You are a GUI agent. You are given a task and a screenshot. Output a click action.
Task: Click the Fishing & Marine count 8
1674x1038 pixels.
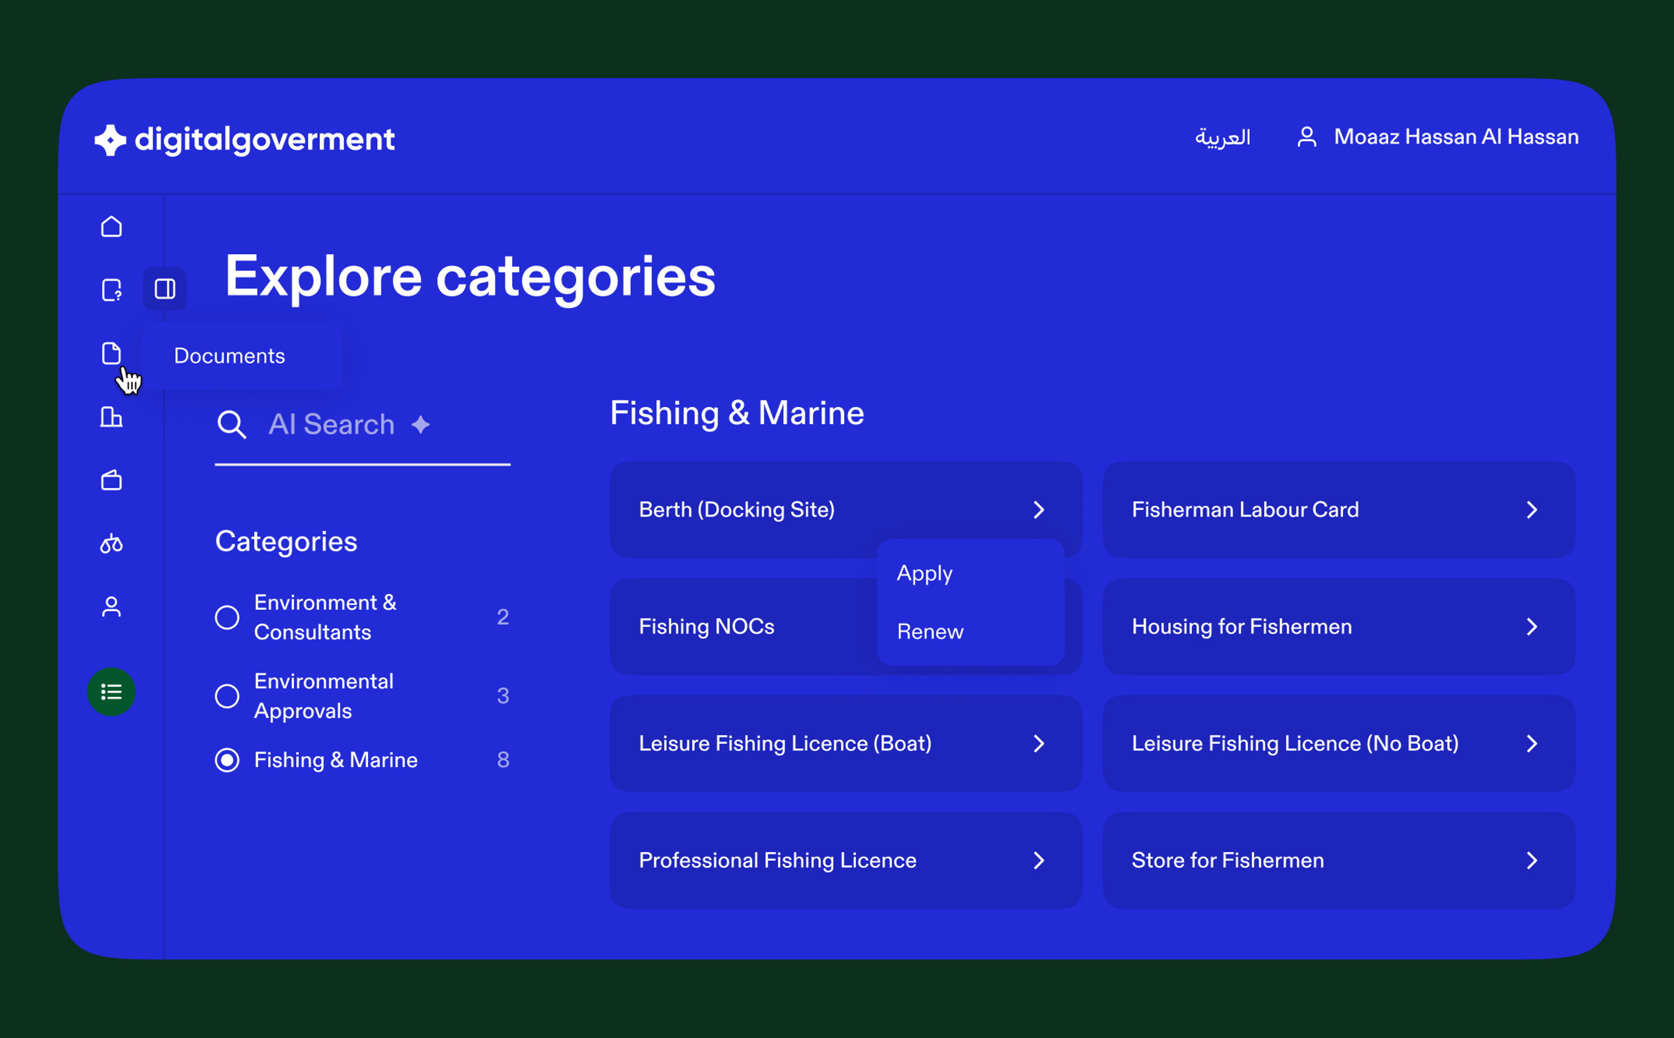503,760
